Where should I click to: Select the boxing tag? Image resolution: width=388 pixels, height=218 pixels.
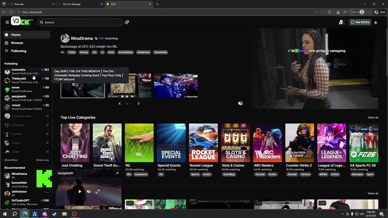pyautogui.click(x=84, y=52)
